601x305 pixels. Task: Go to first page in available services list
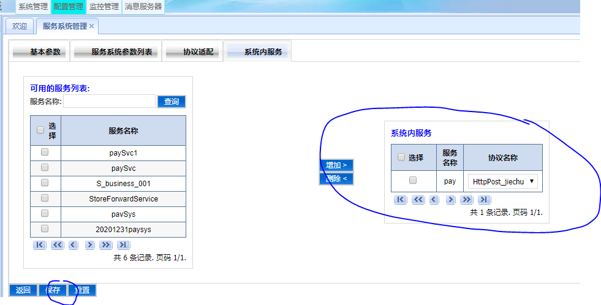40,245
